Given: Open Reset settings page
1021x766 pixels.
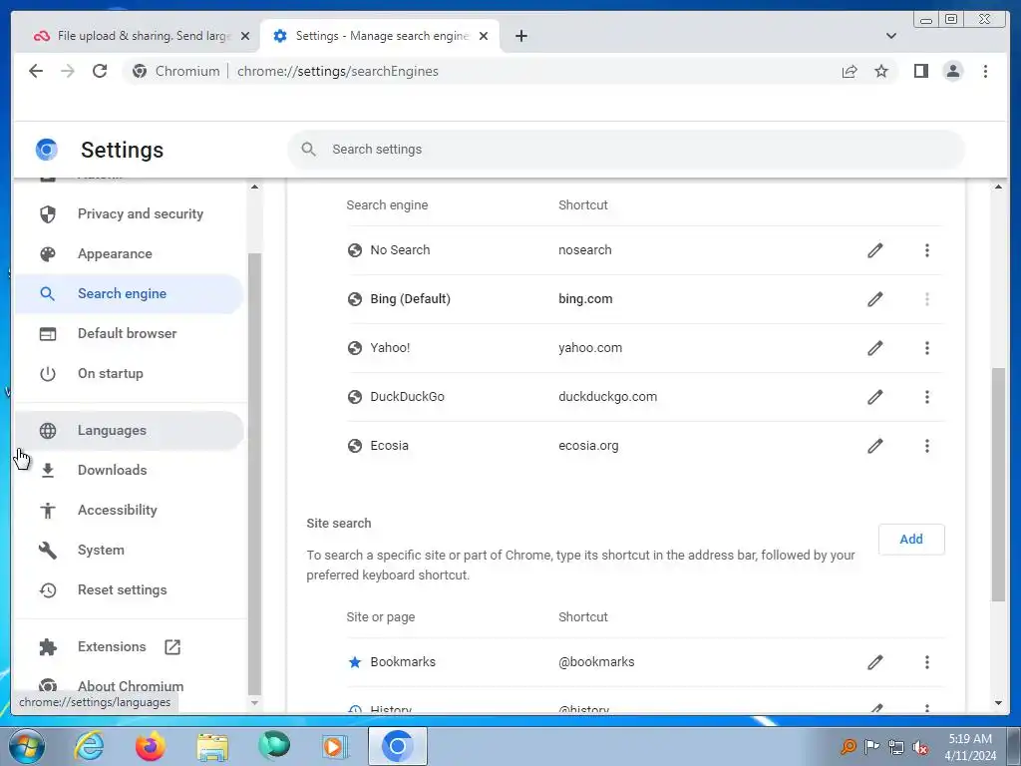Looking at the screenshot, I should click(x=129, y=589).
